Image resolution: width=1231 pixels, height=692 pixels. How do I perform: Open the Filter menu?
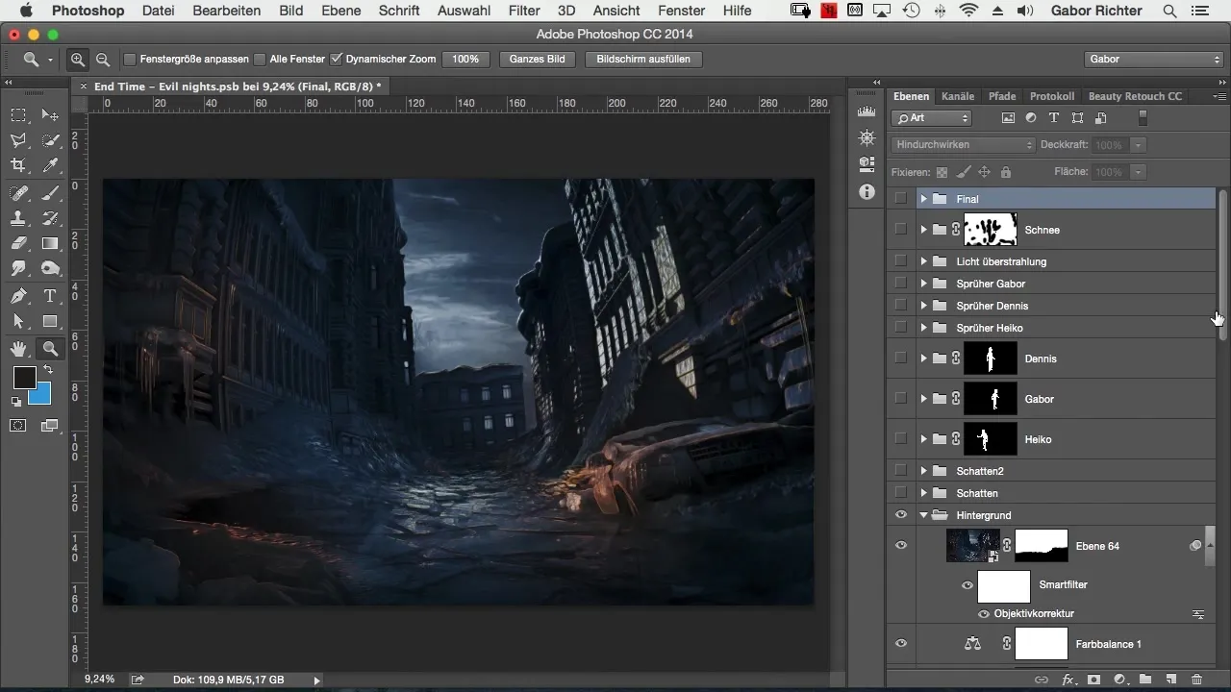tap(524, 11)
